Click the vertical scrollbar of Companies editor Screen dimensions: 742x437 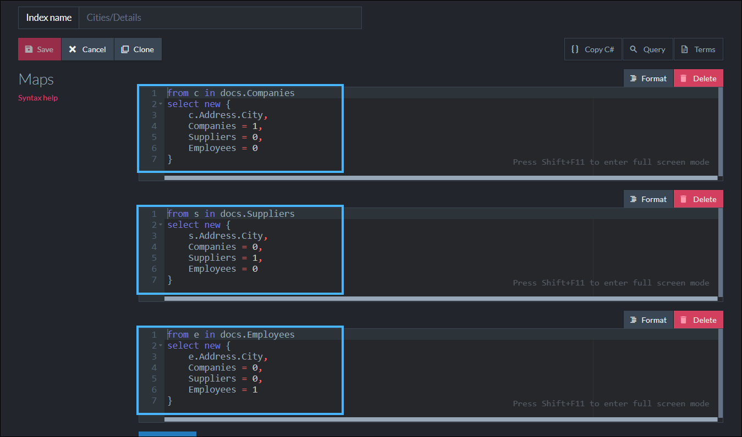721,131
